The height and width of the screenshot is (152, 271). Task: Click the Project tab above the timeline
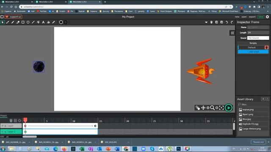pyautogui.click(x=3, y=116)
